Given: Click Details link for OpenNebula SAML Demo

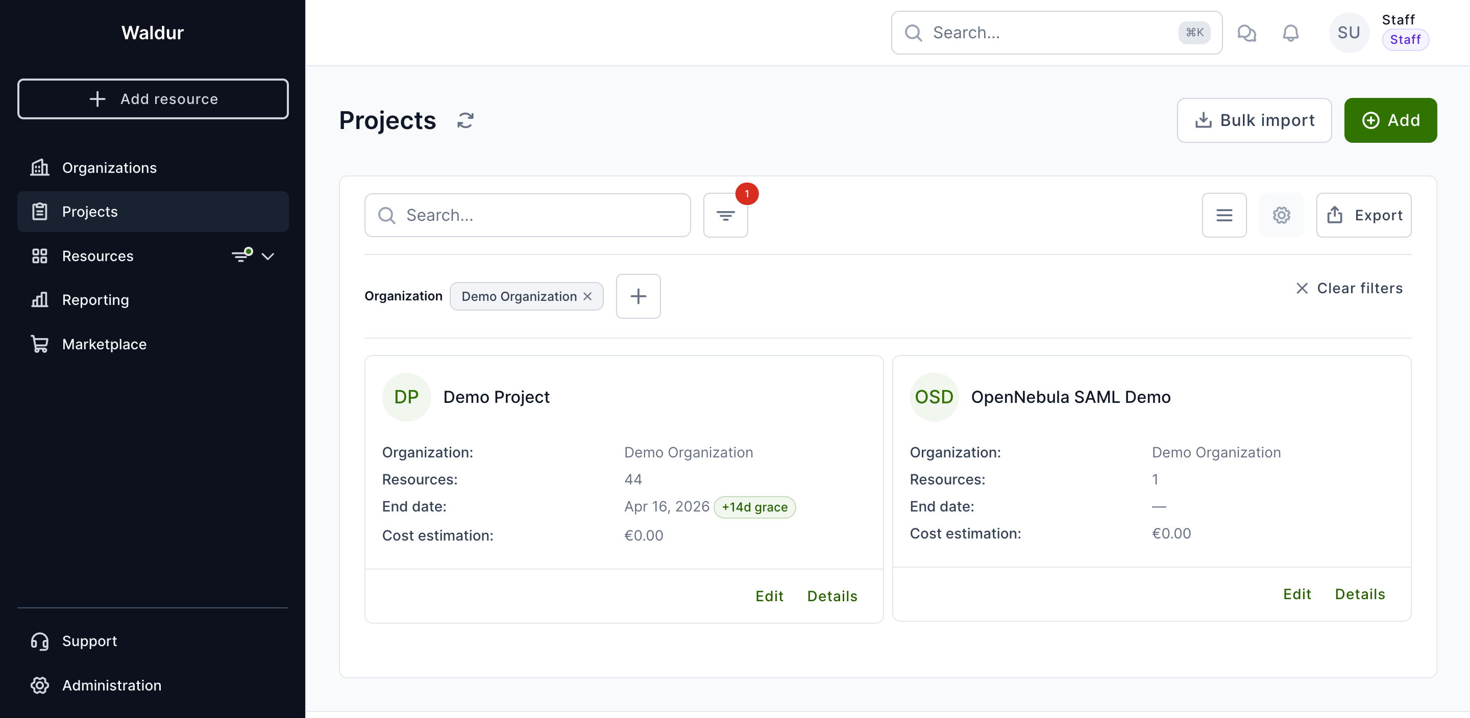Looking at the screenshot, I should 1360,594.
